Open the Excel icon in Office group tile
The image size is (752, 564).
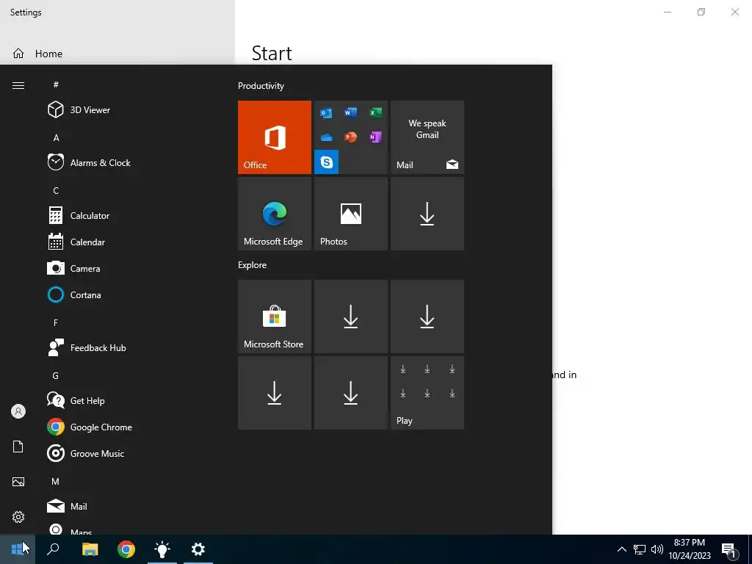pos(375,112)
